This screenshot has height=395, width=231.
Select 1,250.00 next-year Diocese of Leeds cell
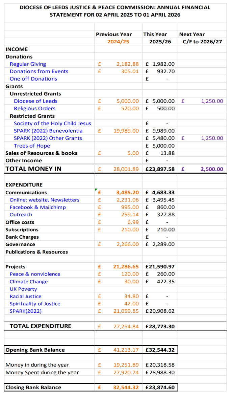coord(212,101)
